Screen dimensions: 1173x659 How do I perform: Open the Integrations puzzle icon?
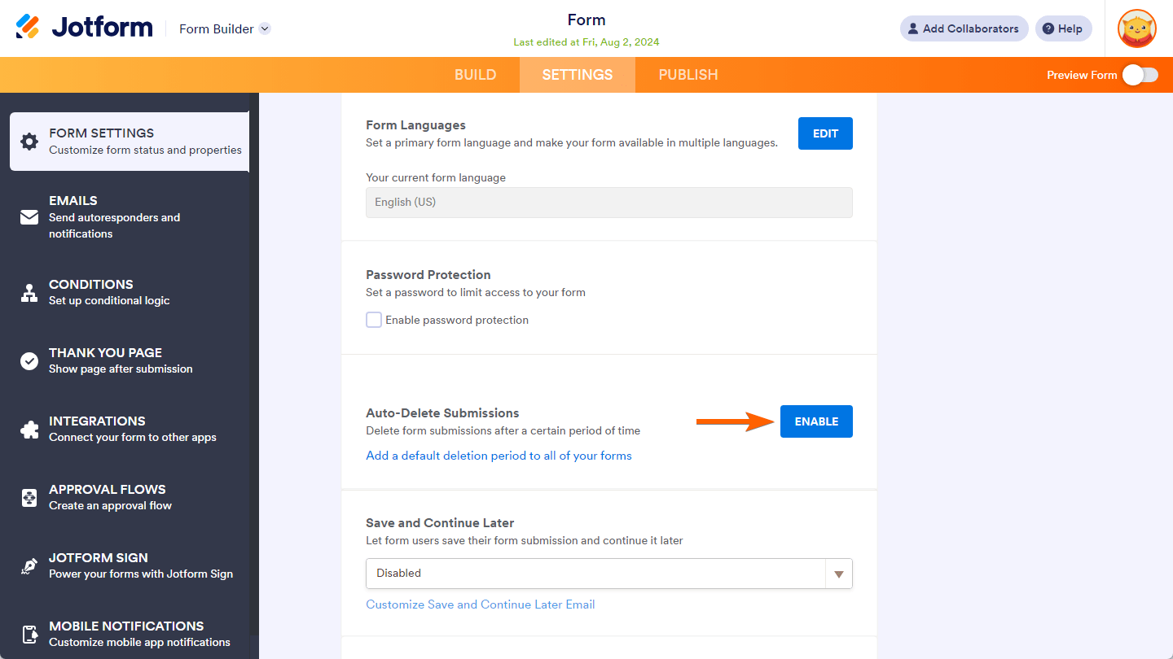(29, 430)
